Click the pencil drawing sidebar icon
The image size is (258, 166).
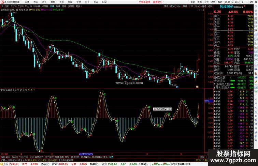[x=256, y=81]
